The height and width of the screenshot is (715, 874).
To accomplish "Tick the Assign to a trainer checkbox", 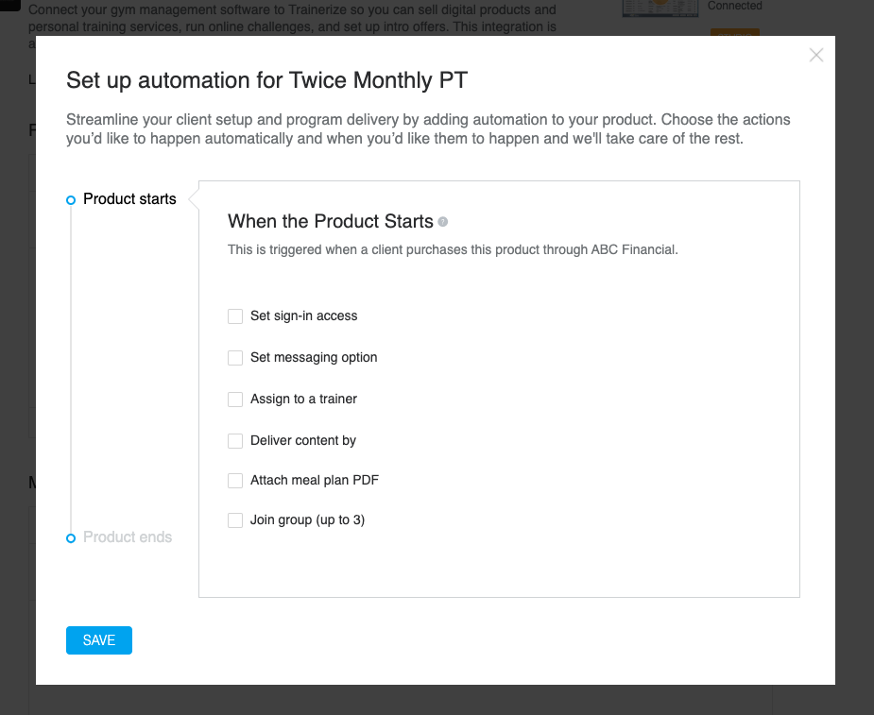I will 235,399.
